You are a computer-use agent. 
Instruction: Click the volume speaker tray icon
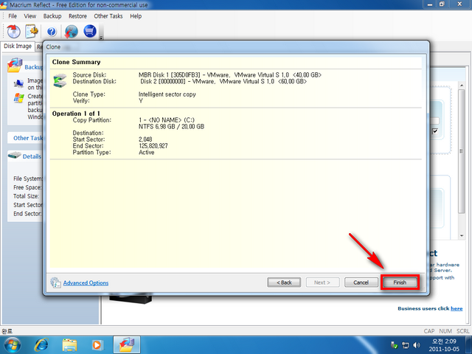tap(417, 345)
